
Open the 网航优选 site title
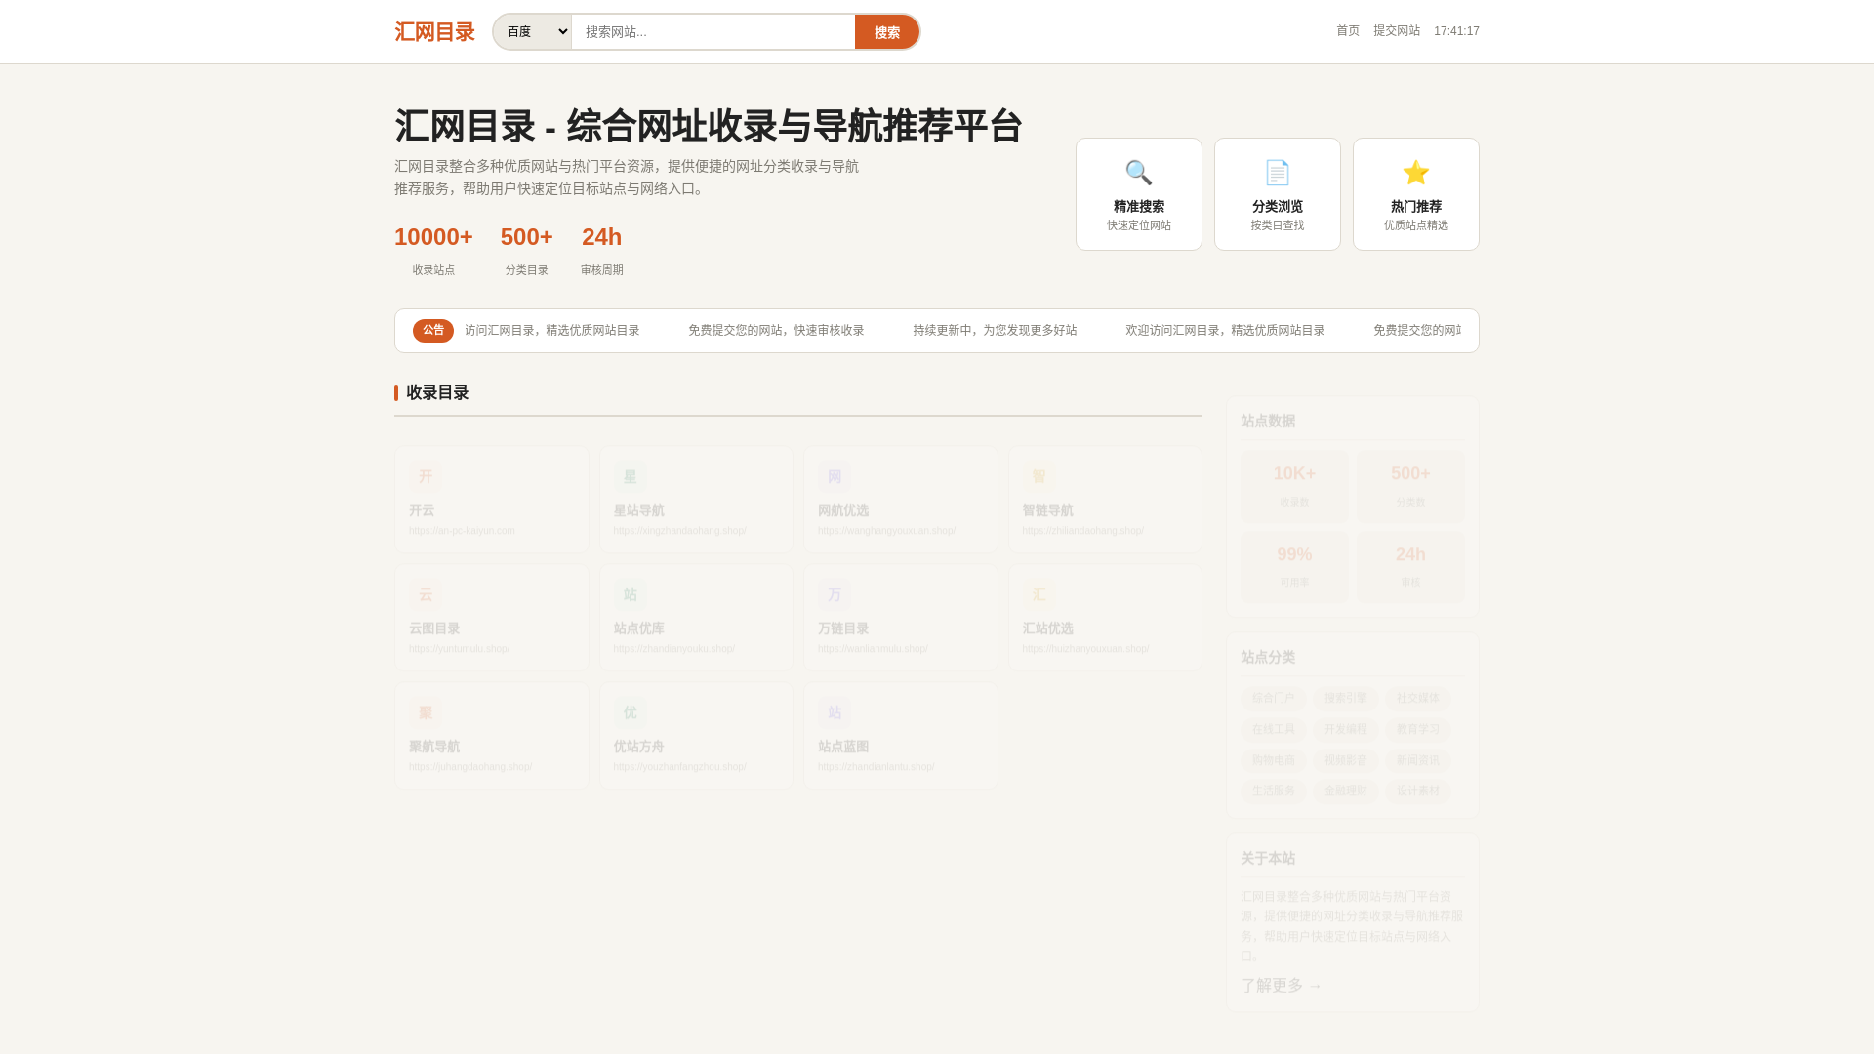click(x=843, y=510)
